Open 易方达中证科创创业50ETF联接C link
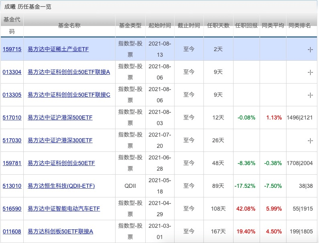 [69, 95]
